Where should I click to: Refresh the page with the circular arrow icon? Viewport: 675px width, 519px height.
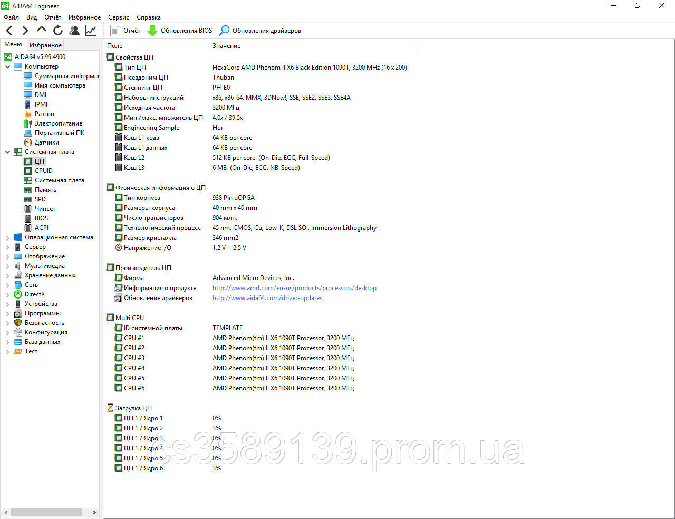pos(58,31)
